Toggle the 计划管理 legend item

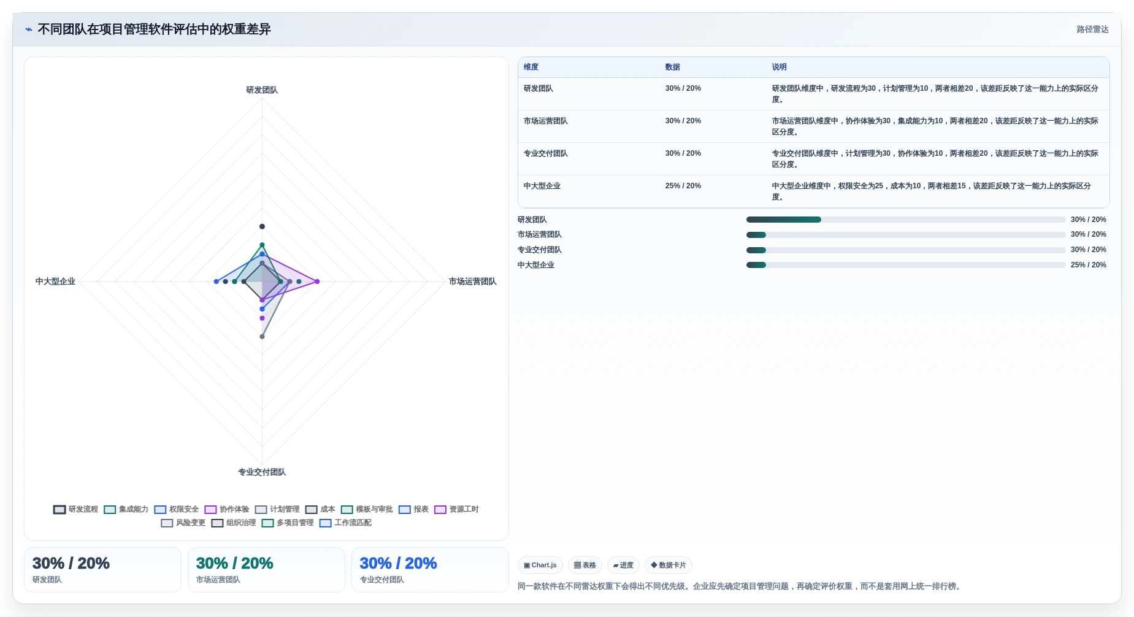click(277, 510)
